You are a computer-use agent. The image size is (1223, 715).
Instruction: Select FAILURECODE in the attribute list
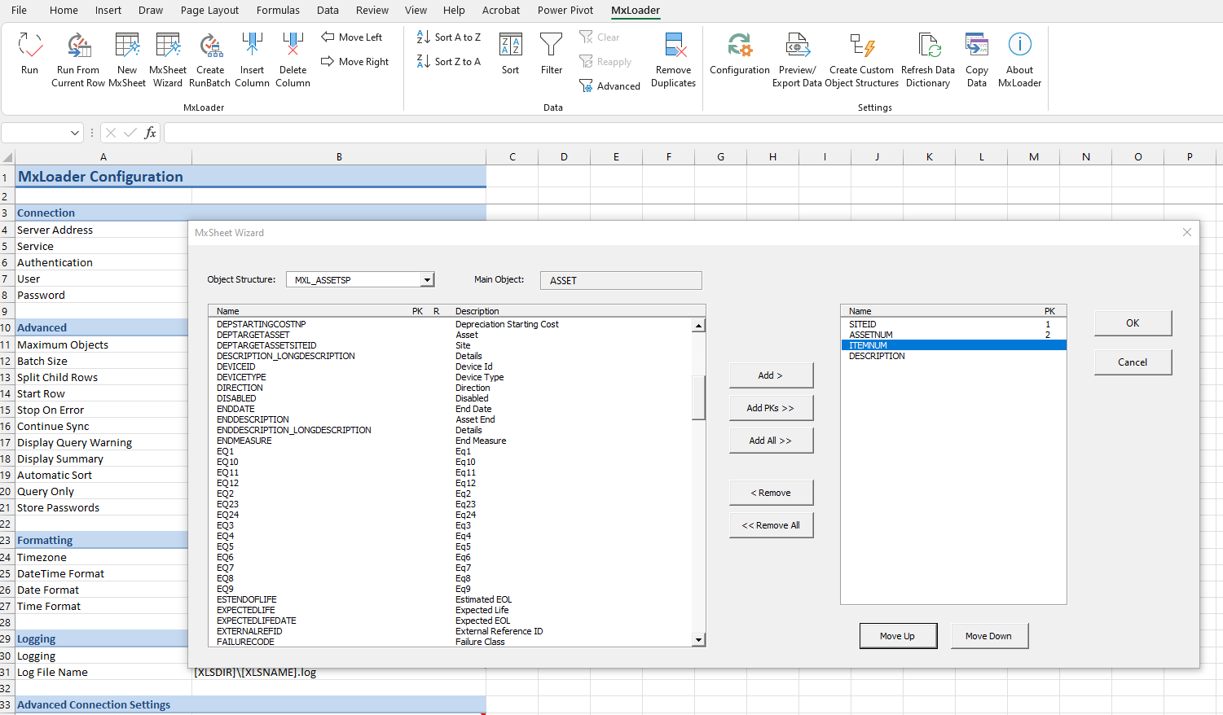[245, 642]
